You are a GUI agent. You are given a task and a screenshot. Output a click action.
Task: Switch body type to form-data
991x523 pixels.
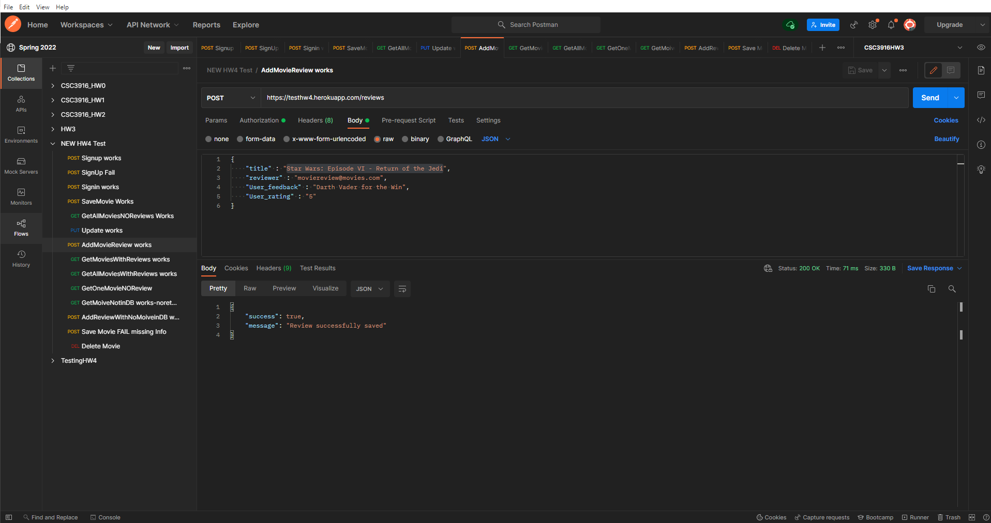click(256, 139)
